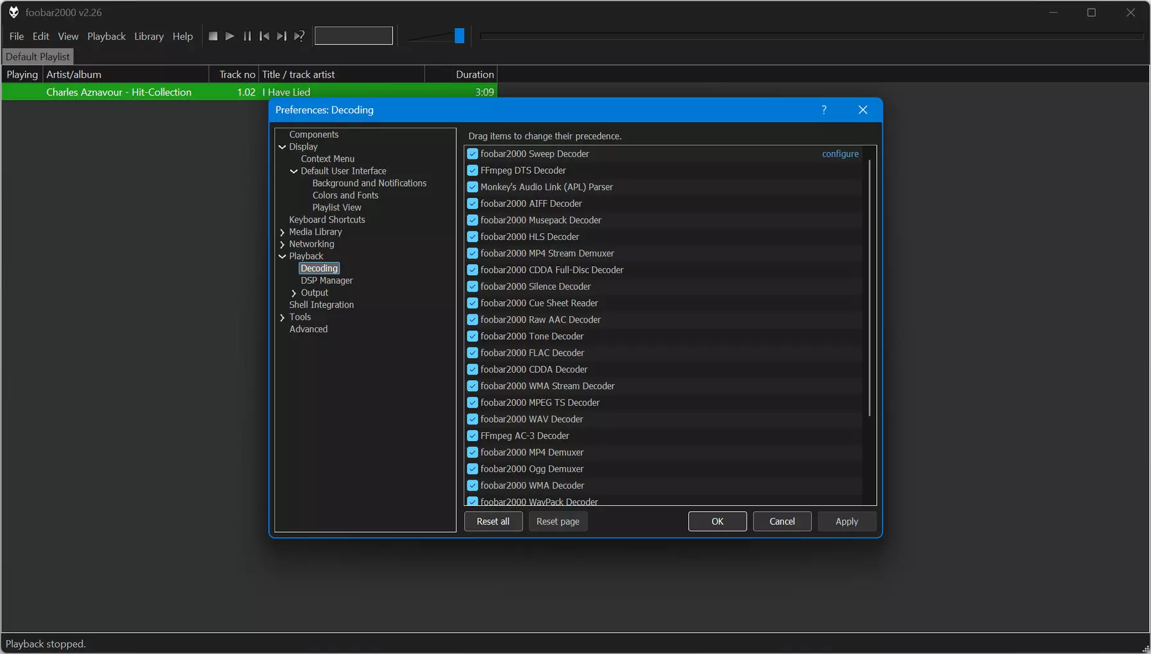1151x654 pixels.
Task: Expand the Media Library node
Action: click(x=282, y=232)
